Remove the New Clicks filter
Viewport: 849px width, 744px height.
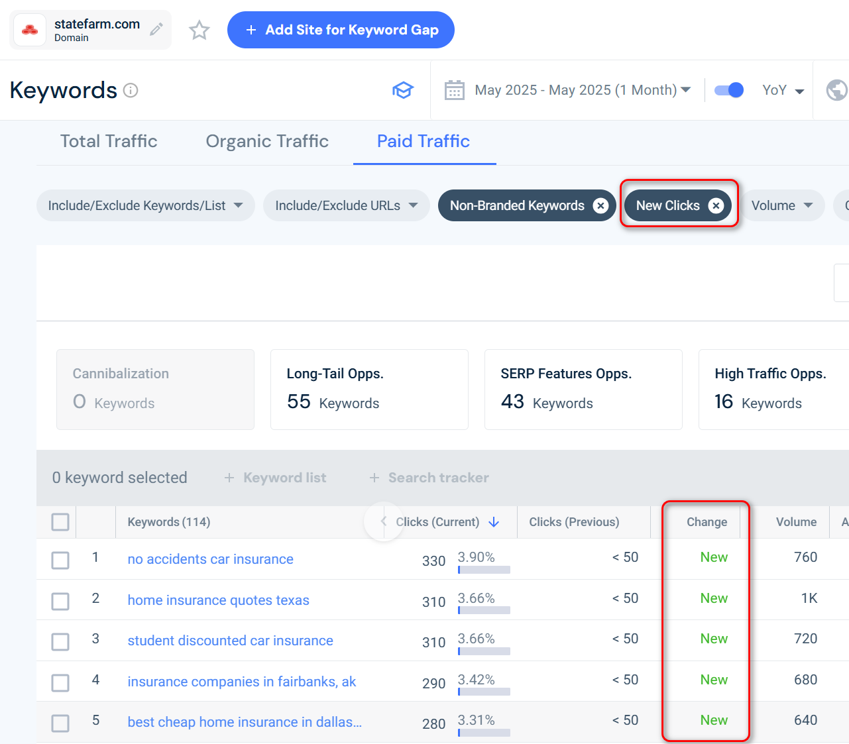(716, 205)
